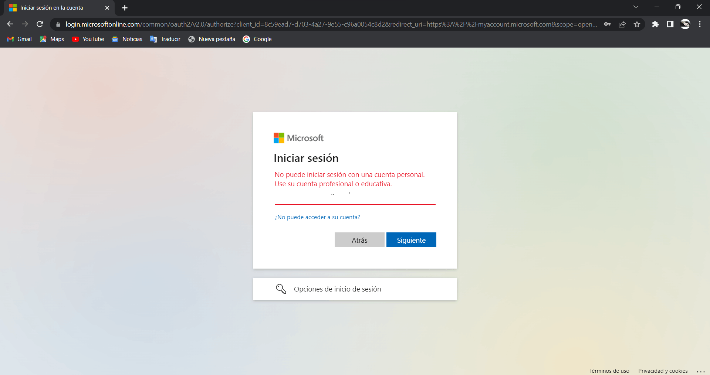Open the Google bookmark
The height and width of the screenshot is (375, 710).
[x=257, y=39]
